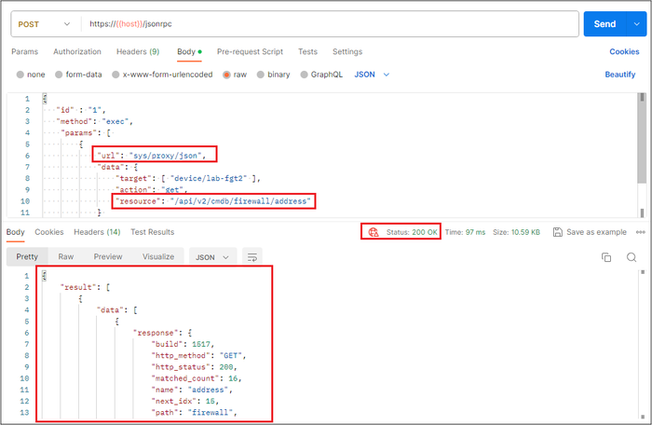The width and height of the screenshot is (652, 425).
Task: Click the Beautify link
Action: 620,75
